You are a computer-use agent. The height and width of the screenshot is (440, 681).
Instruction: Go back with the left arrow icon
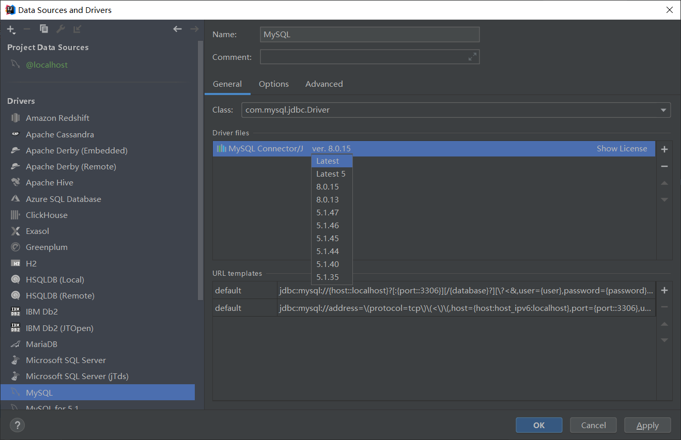pos(177,29)
